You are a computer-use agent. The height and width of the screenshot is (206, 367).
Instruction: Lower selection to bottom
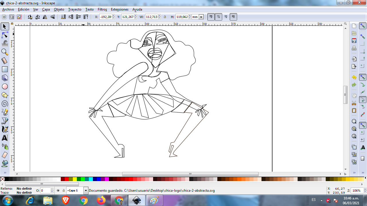coord(63,17)
